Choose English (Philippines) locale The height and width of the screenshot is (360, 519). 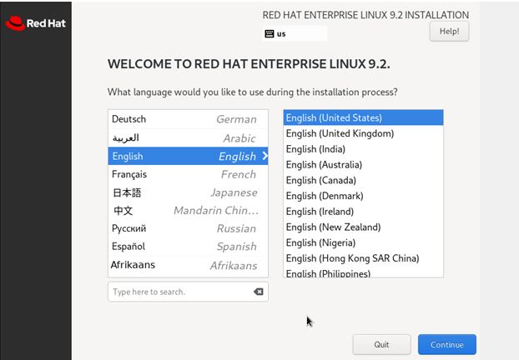click(363, 272)
